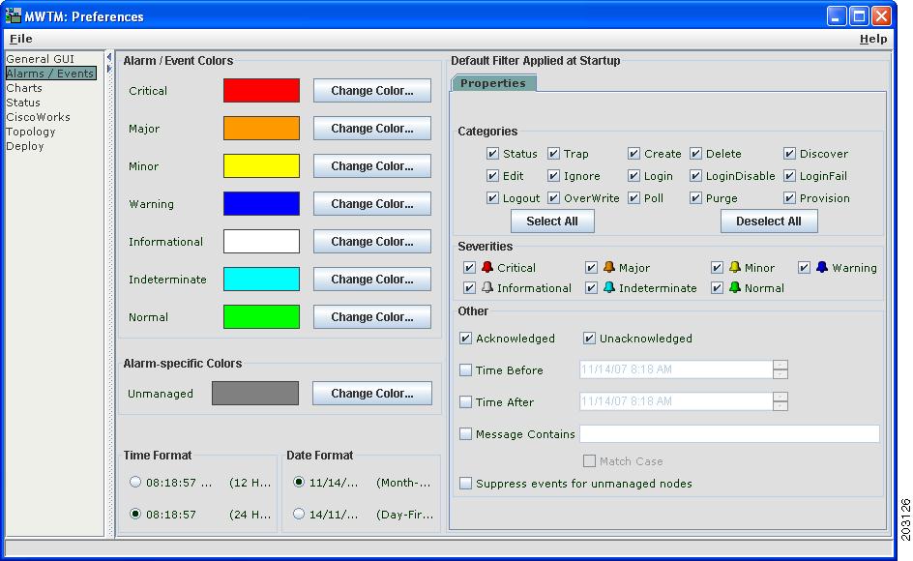This screenshot has height=561, width=913.
Task: Toggle the Trap category checkbox
Action: tap(553, 154)
